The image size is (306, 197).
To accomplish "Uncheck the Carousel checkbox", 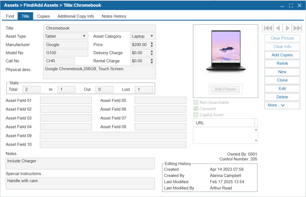I will pos(196,108).
